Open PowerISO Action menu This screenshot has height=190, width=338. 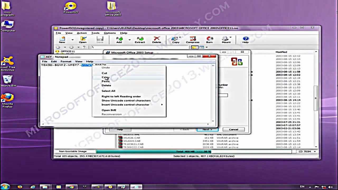(82, 33)
